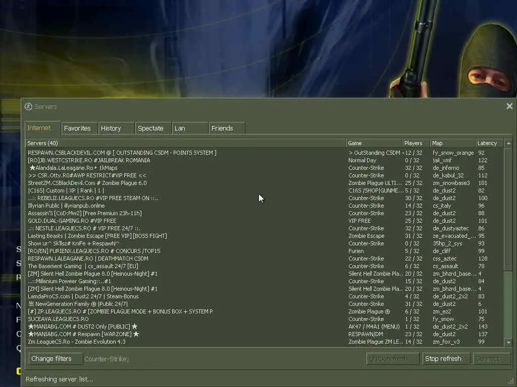This screenshot has height=387, width=517.
Task: Click the Furien game cell
Action: click(x=356, y=251)
